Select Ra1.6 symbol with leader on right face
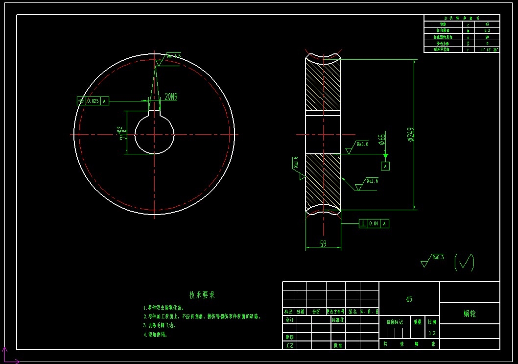Image resolution: width=518 pixels, height=364 pixels. [367, 184]
